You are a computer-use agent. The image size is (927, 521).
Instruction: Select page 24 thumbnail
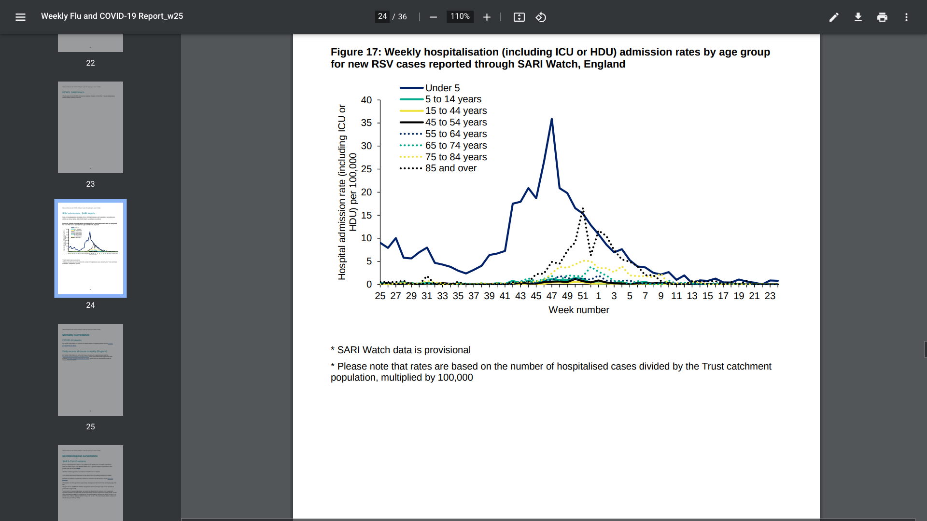[90, 248]
